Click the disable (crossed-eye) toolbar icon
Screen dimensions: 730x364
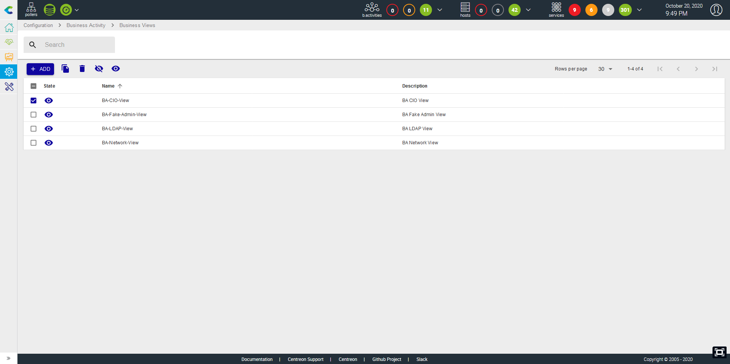click(99, 69)
